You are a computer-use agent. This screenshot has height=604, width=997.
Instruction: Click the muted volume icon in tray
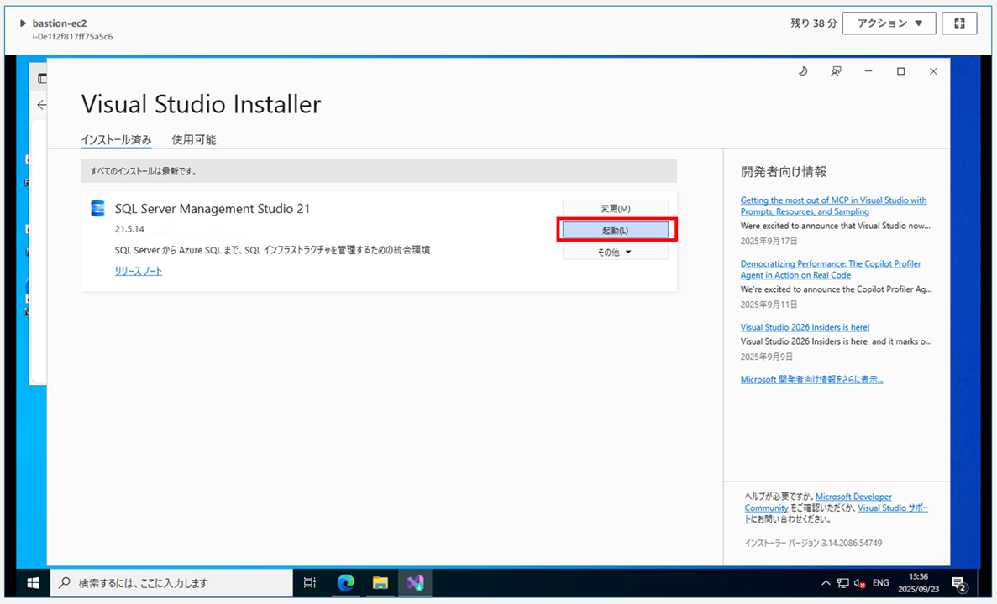click(859, 582)
